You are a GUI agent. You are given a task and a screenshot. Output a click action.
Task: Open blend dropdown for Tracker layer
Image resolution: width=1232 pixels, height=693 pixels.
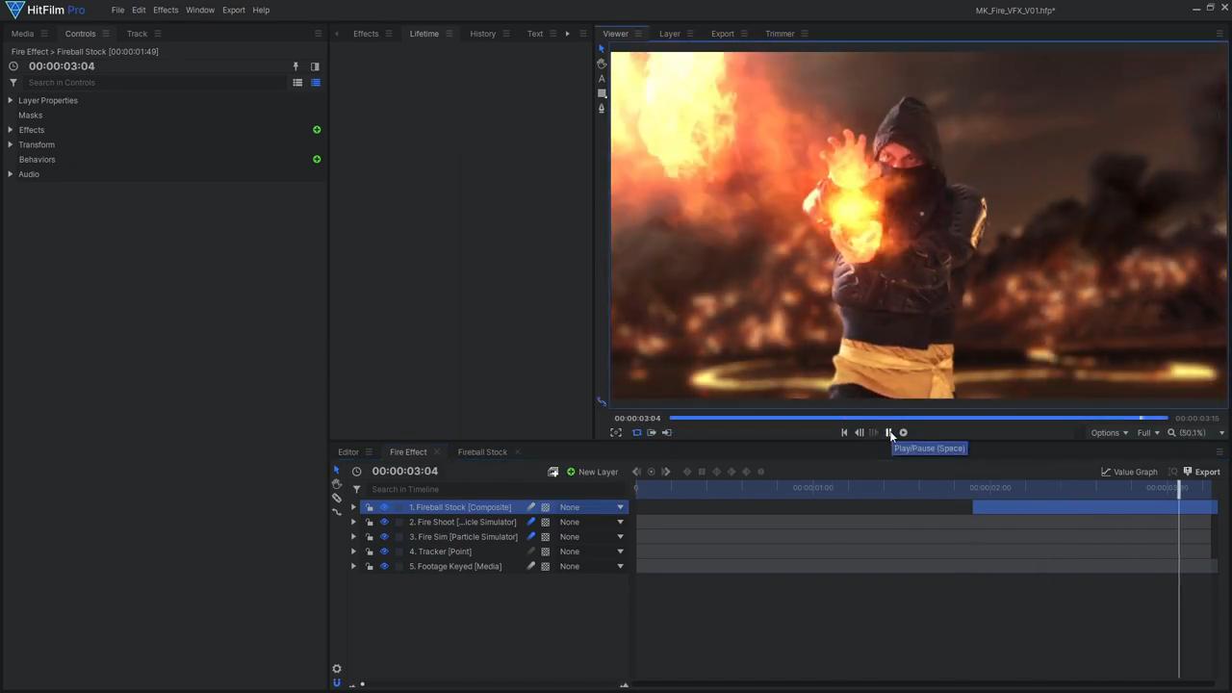click(x=592, y=552)
